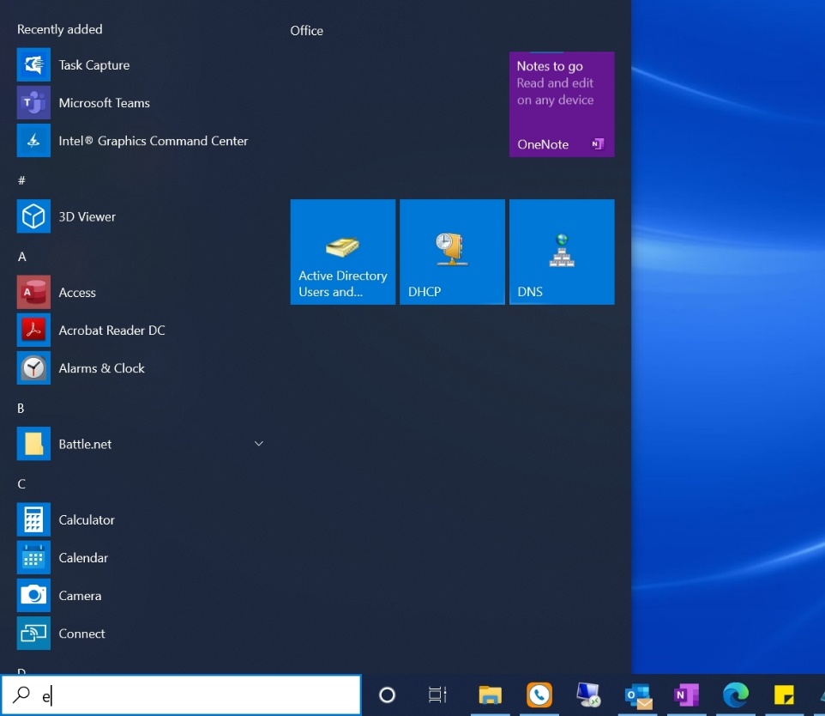This screenshot has height=716, width=825.
Task: Select the Calendar text label
Action: pyautogui.click(x=83, y=557)
